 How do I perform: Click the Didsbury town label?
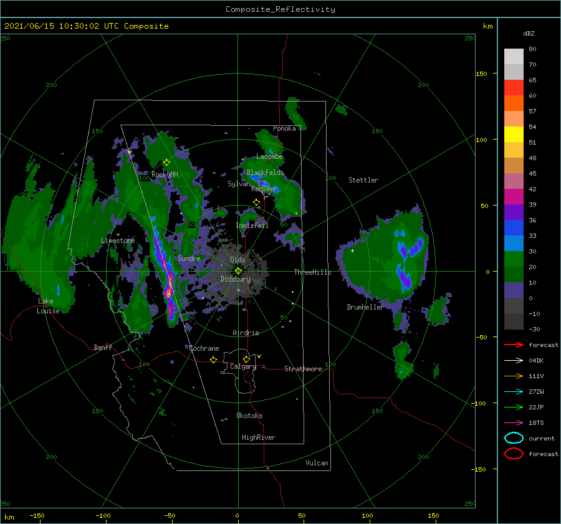pyautogui.click(x=235, y=279)
